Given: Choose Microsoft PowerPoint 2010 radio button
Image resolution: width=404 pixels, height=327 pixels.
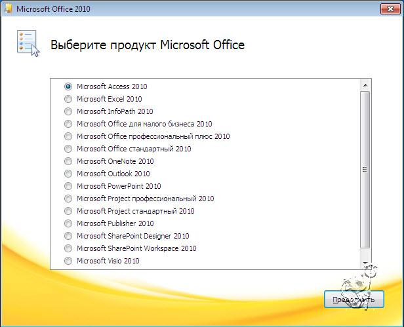Looking at the screenshot, I should pyautogui.click(x=68, y=186).
